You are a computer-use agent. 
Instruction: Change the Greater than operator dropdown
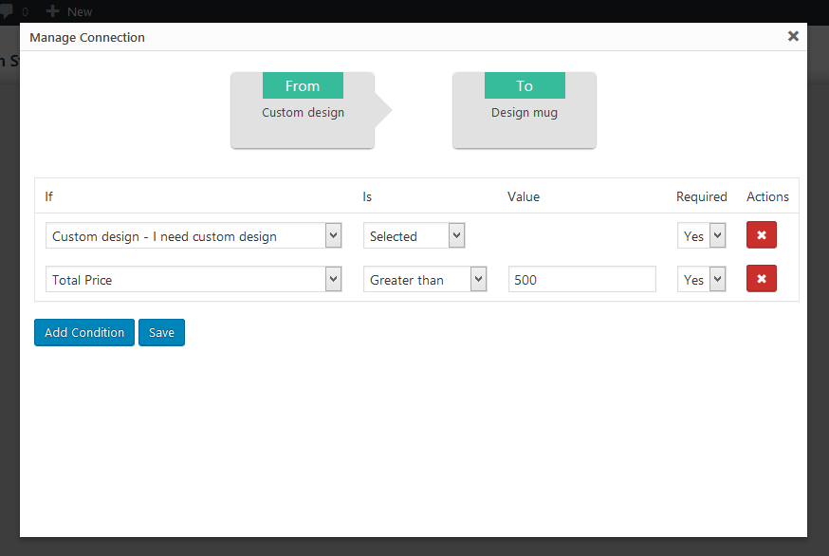tap(425, 280)
